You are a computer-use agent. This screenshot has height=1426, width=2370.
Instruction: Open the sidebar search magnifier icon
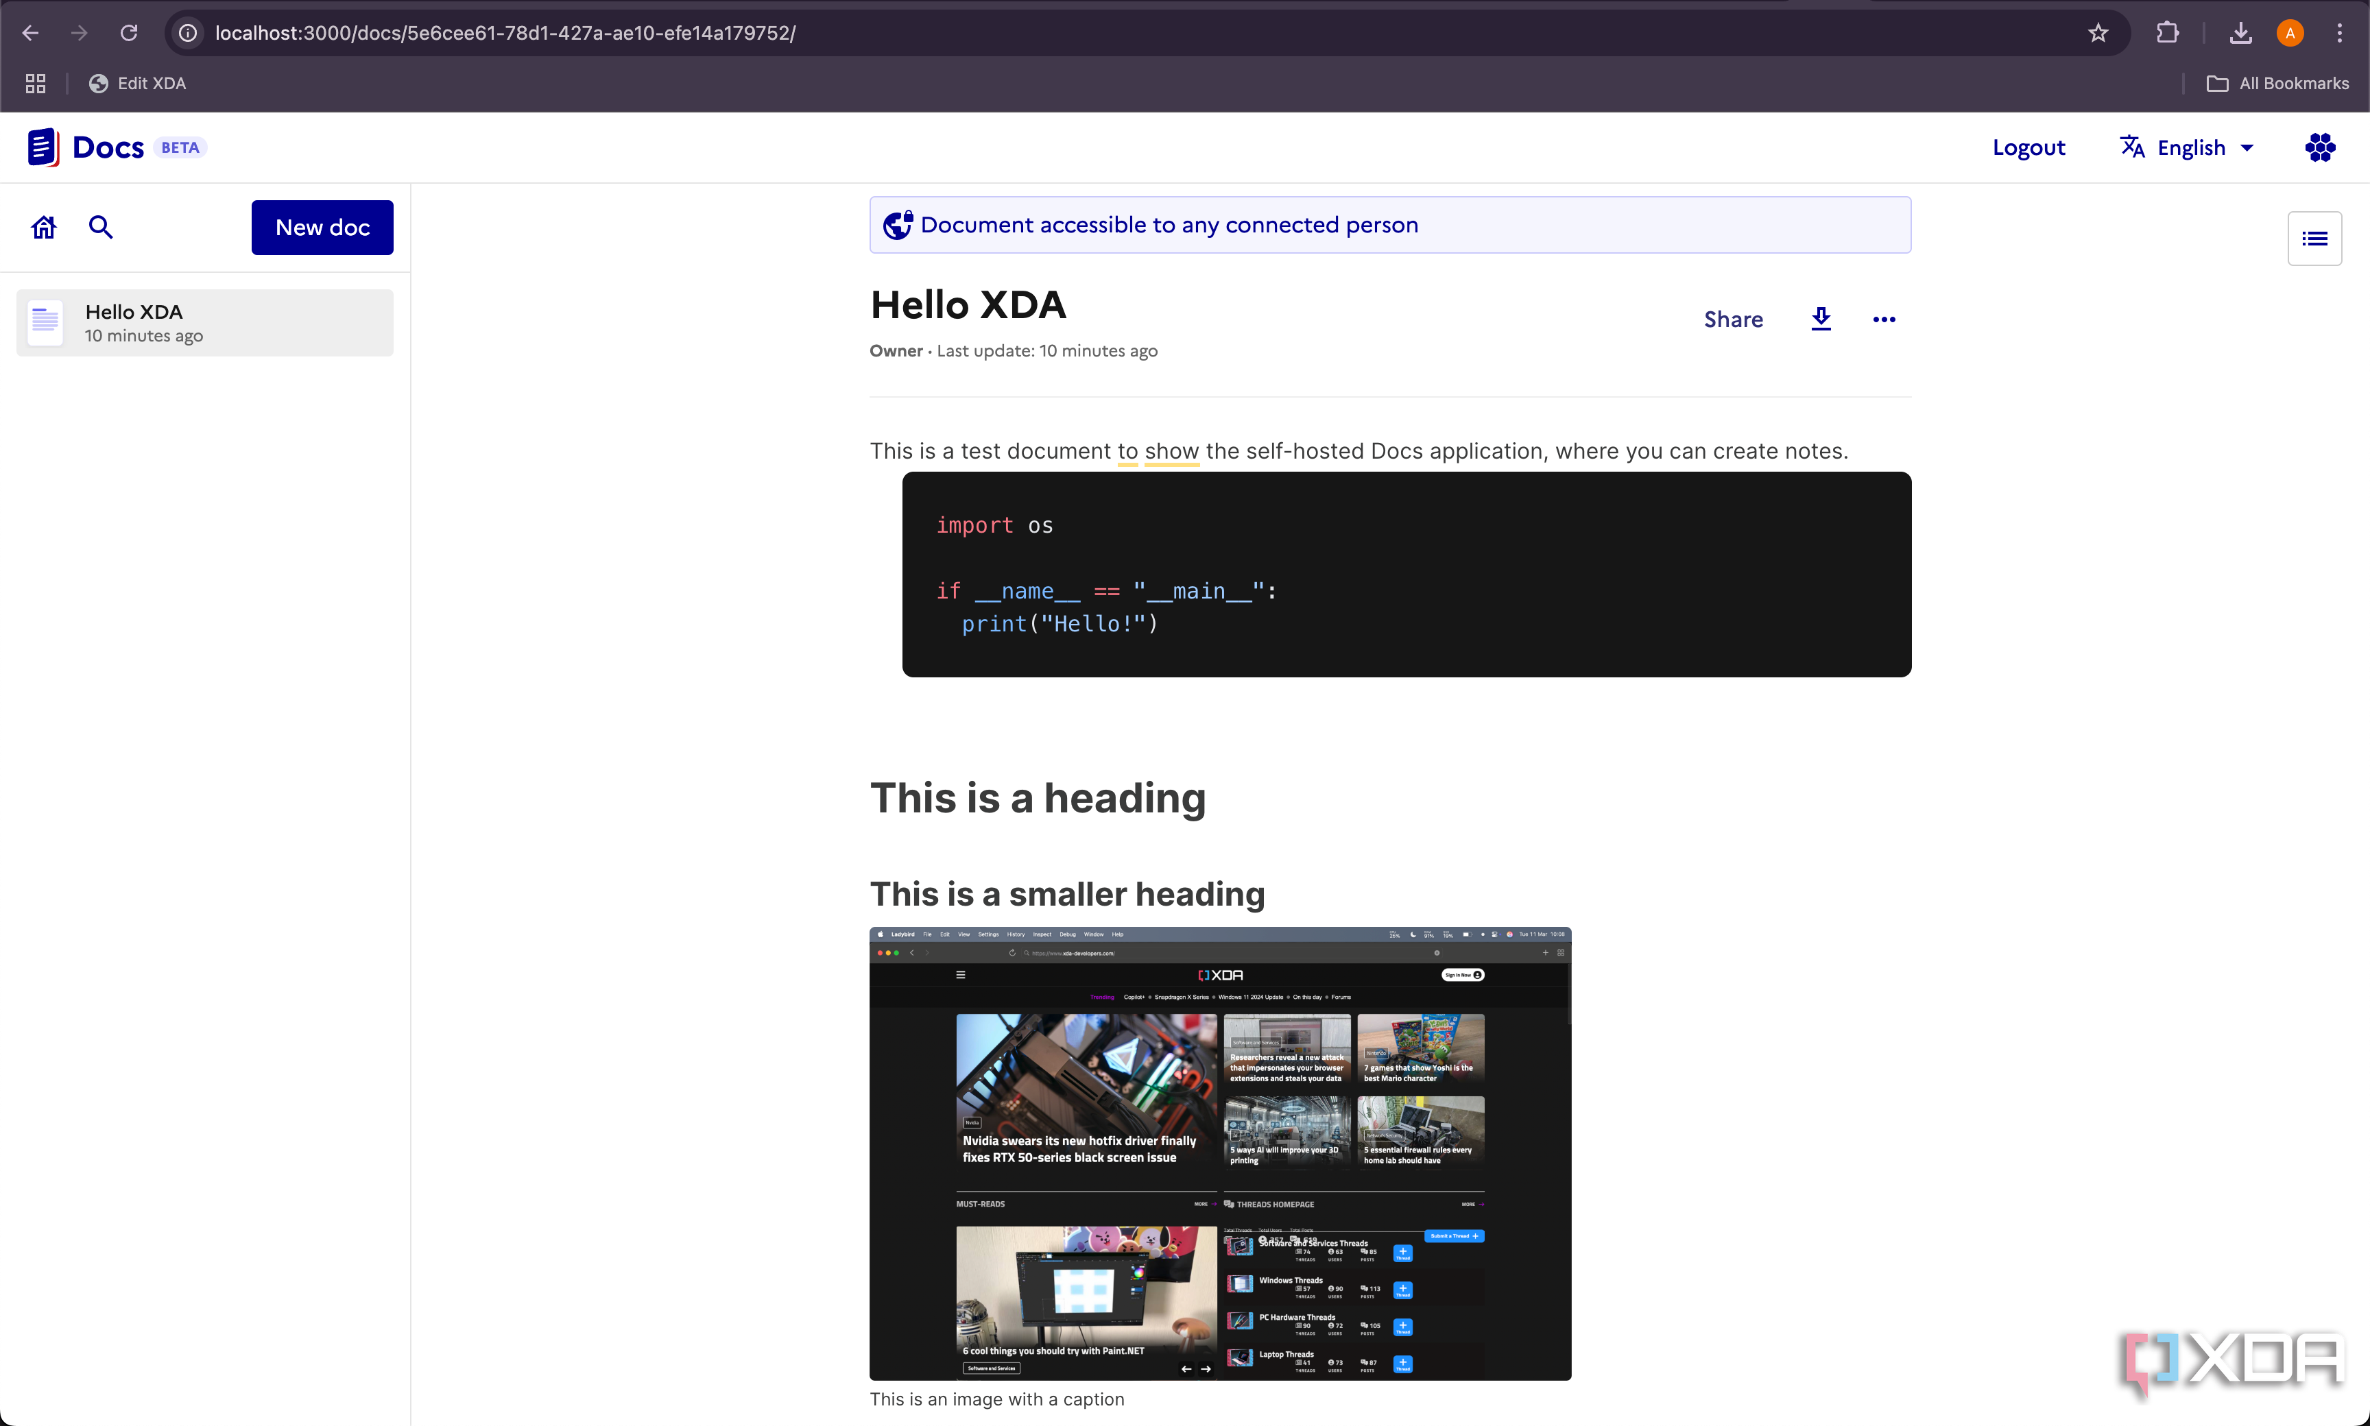[101, 228]
